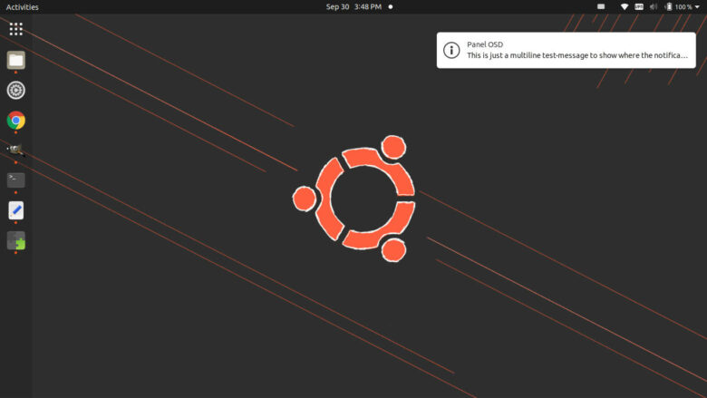
Task: Click the muted volume icon
Action: click(654, 6)
